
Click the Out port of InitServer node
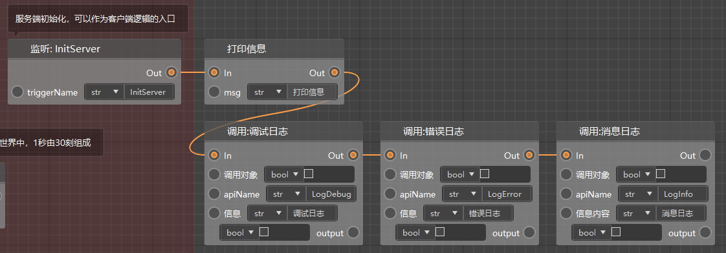click(171, 72)
